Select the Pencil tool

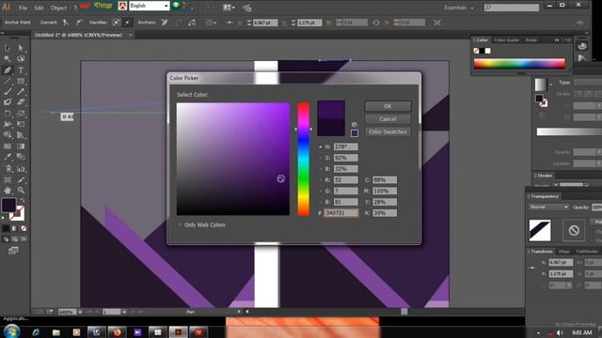21,92
